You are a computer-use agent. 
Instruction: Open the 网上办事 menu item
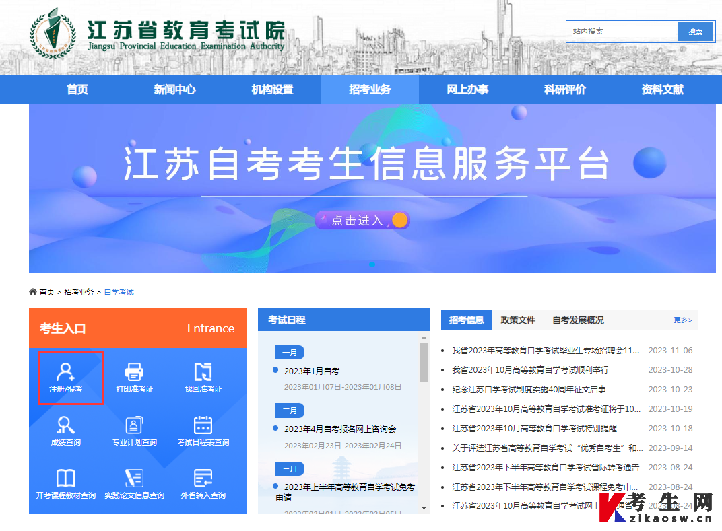click(x=467, y=88)
